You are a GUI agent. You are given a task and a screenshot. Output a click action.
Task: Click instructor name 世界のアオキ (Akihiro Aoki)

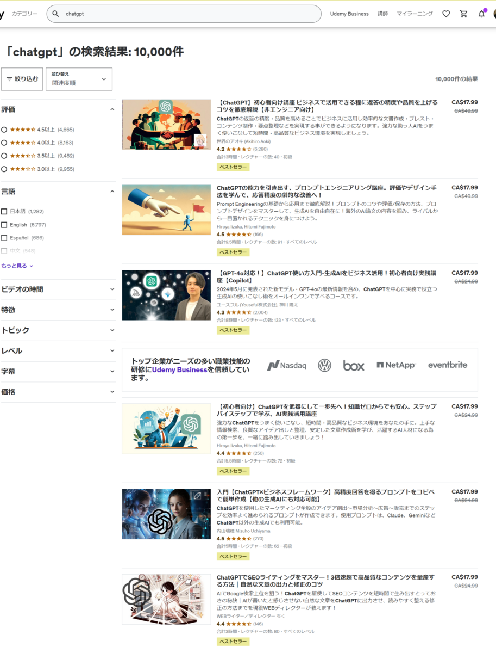(243, 141)
